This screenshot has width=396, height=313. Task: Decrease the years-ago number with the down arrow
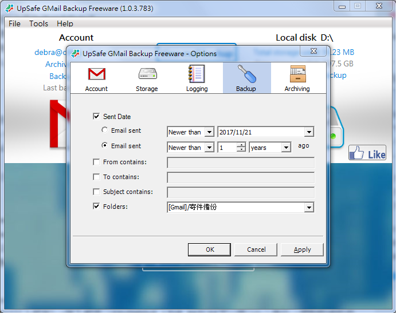pyautogui.click(x=241, y=149)
